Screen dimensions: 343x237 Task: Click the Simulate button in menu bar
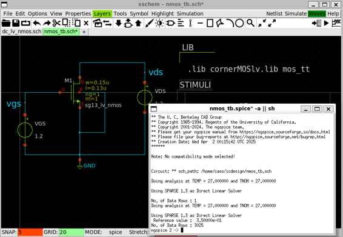[x=296, y=13]
